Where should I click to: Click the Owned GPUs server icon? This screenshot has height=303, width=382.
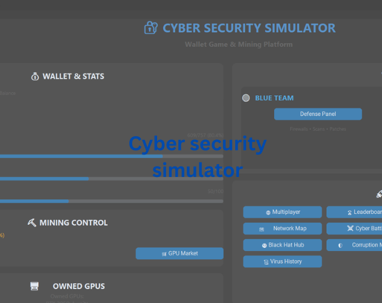(x=35, y=286)
